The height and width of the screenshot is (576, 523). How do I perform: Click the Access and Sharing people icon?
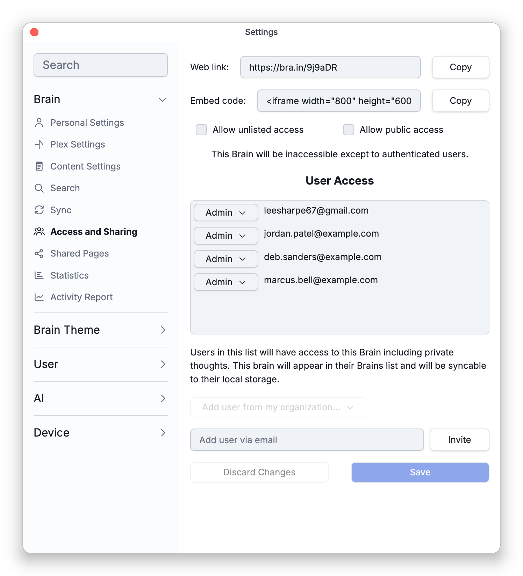(39, 232)
